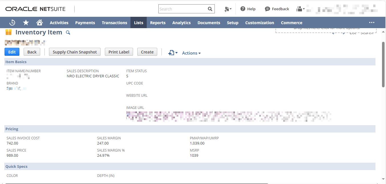
Task: Open the Customization menu
Action: point(260,23)
